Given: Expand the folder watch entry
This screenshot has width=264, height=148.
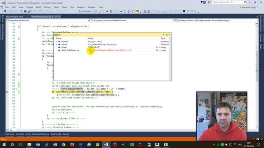Looking at the screenshot, I should coord(57,44).
